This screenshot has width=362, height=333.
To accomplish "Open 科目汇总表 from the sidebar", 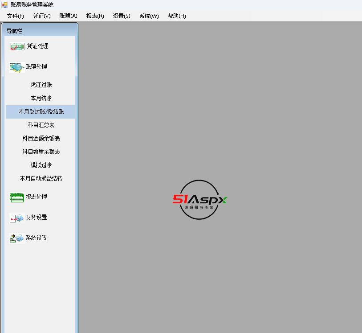I will tap(41, 125).
